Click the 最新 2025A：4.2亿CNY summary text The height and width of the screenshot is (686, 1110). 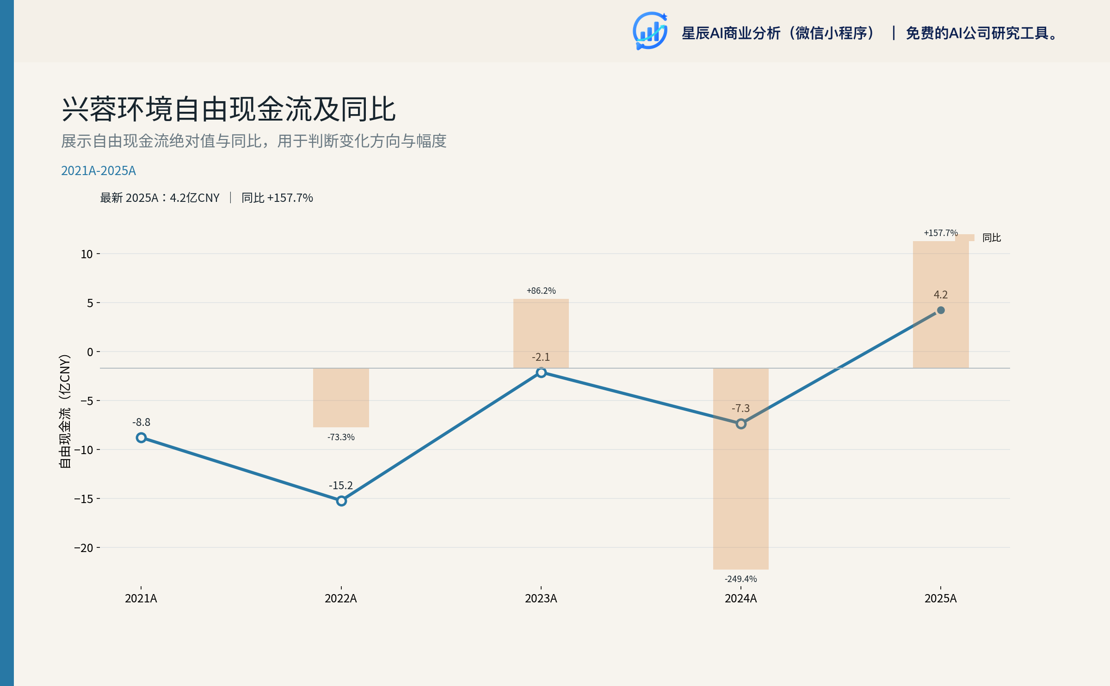point(160,198)
